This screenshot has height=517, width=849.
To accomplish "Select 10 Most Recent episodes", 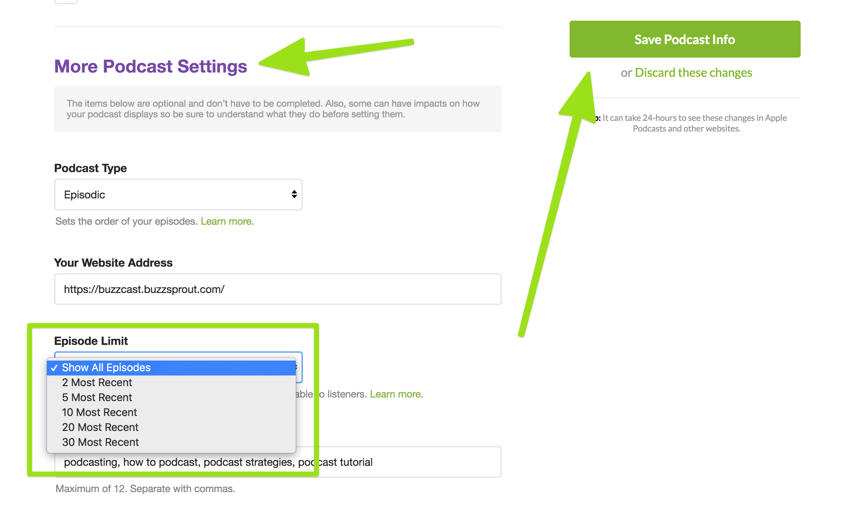I will coord(99,412).
